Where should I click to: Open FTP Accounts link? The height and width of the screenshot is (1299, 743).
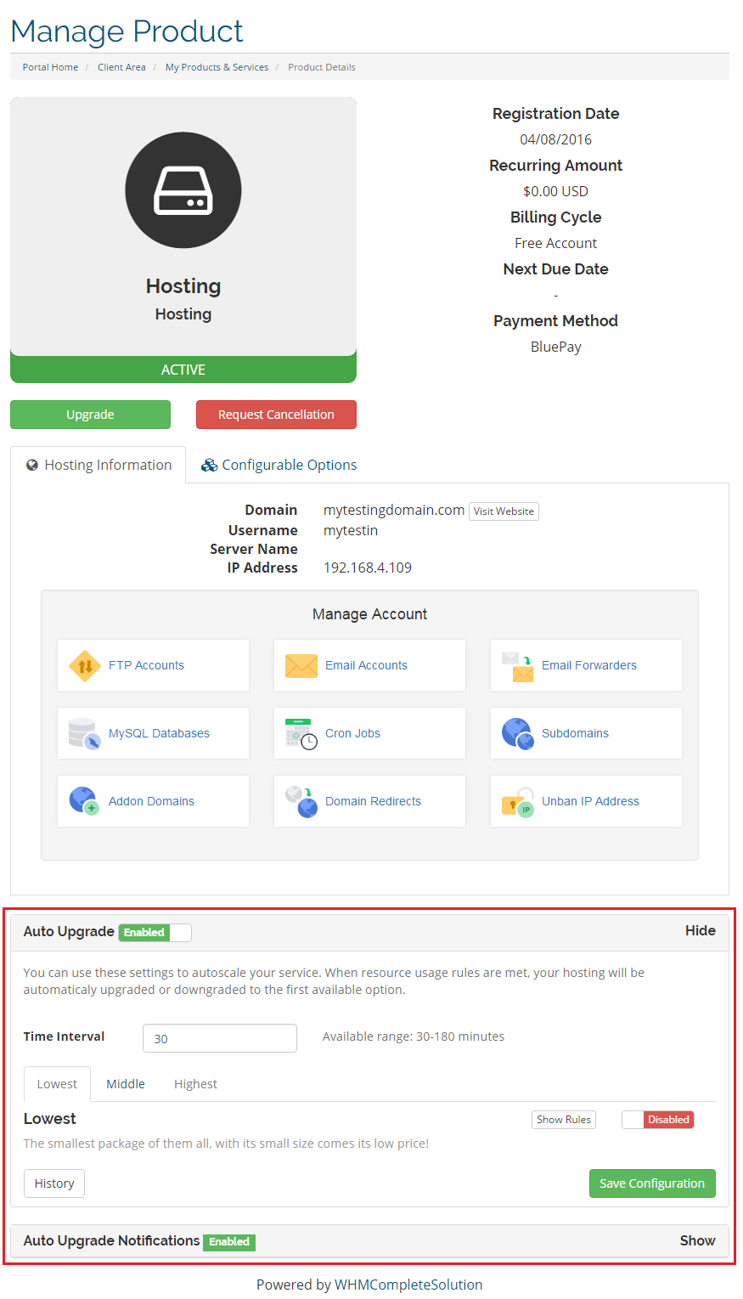(x=146, y=666)
